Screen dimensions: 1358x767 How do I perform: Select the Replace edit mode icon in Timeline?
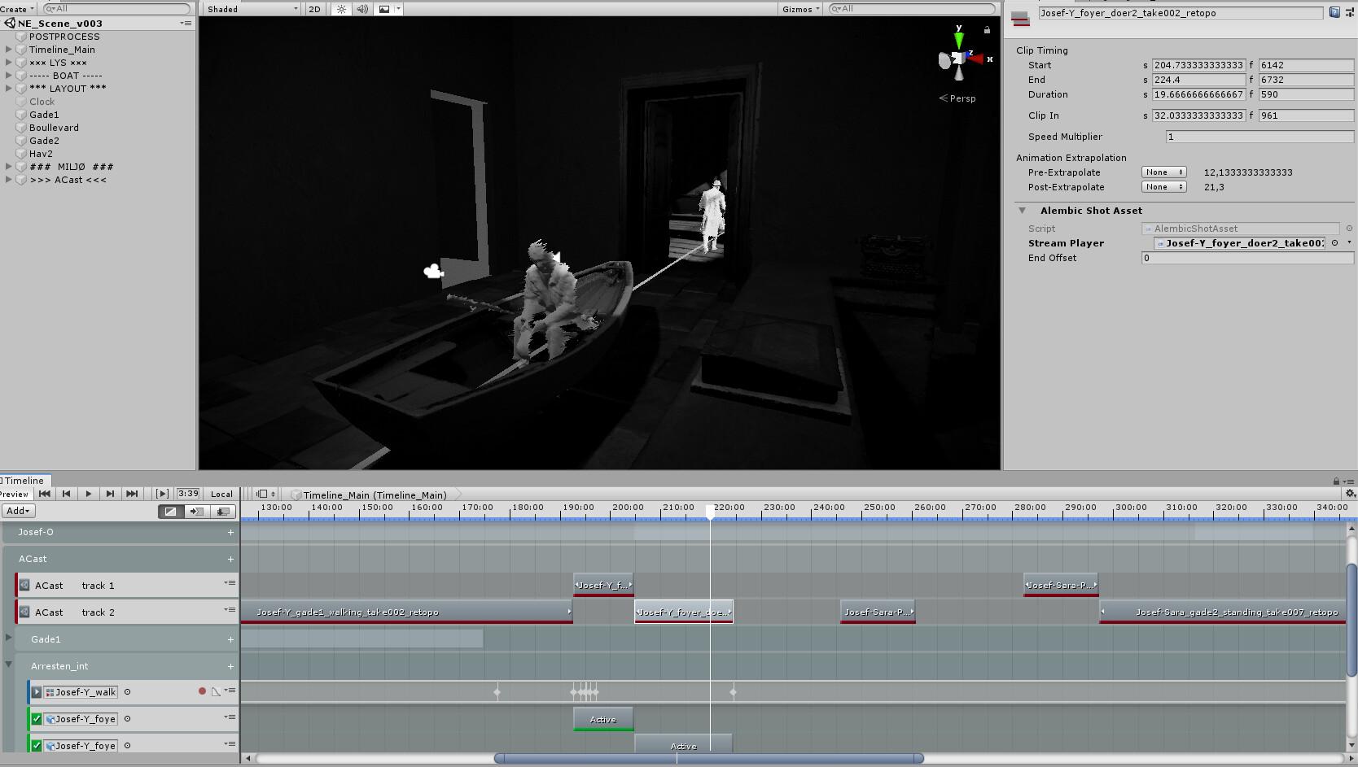[222, 512]
